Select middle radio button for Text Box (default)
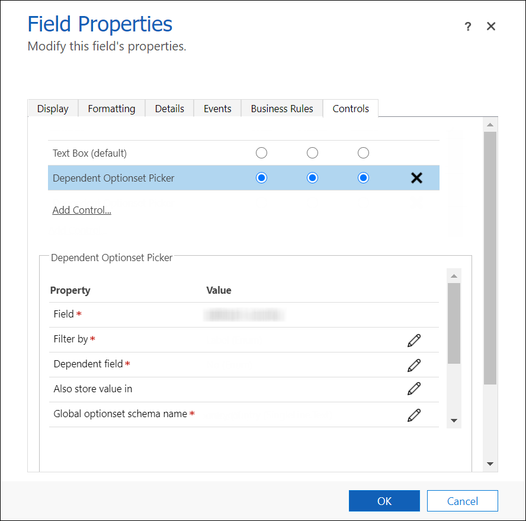Image resolution: width=526 pixels, height=521 pixels. [312, 153]
